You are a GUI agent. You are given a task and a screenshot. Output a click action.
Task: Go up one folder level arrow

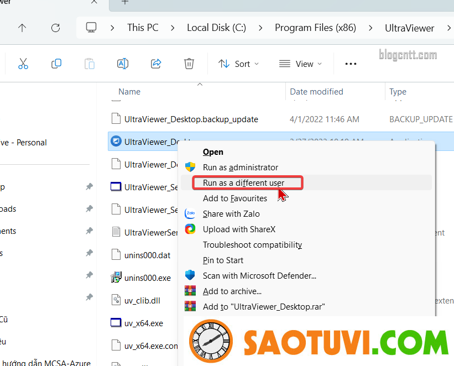point(22,28)
